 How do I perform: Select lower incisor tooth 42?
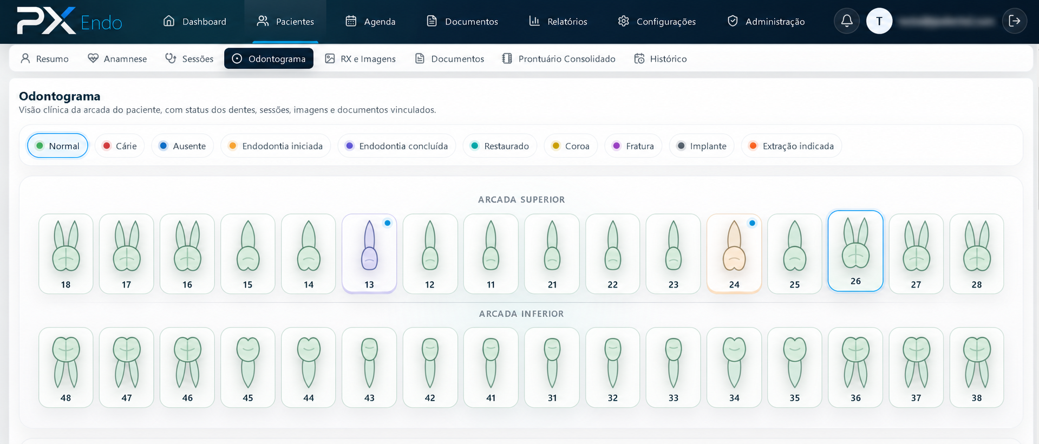[x=430, y=368]
